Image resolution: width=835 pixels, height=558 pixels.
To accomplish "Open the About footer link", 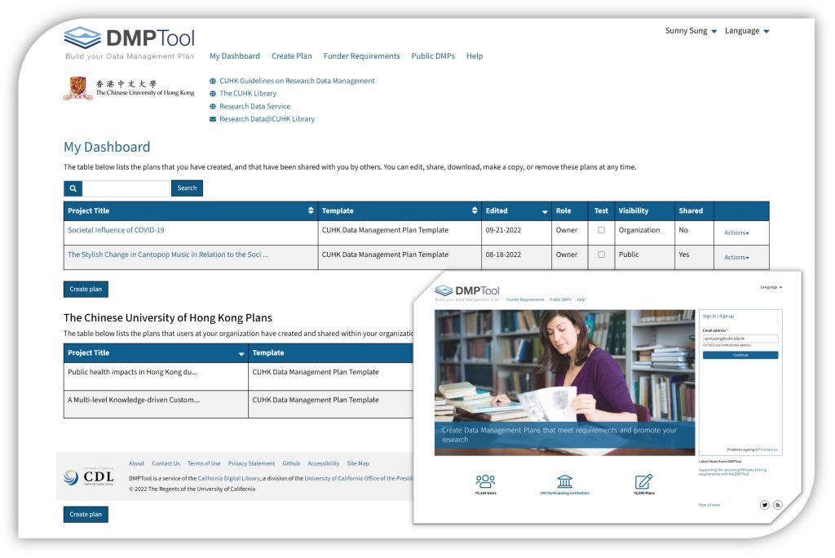I will coord(136,463).
